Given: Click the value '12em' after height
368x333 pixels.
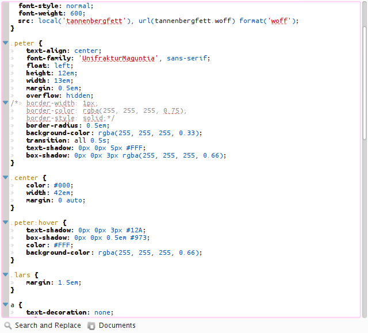Looking at the screenshot, I should click(x=66, y=73).
